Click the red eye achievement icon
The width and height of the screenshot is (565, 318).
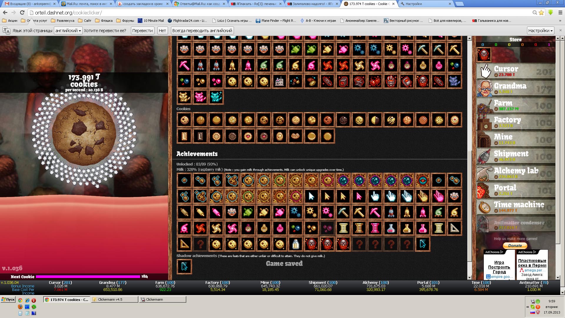(423, 180)
